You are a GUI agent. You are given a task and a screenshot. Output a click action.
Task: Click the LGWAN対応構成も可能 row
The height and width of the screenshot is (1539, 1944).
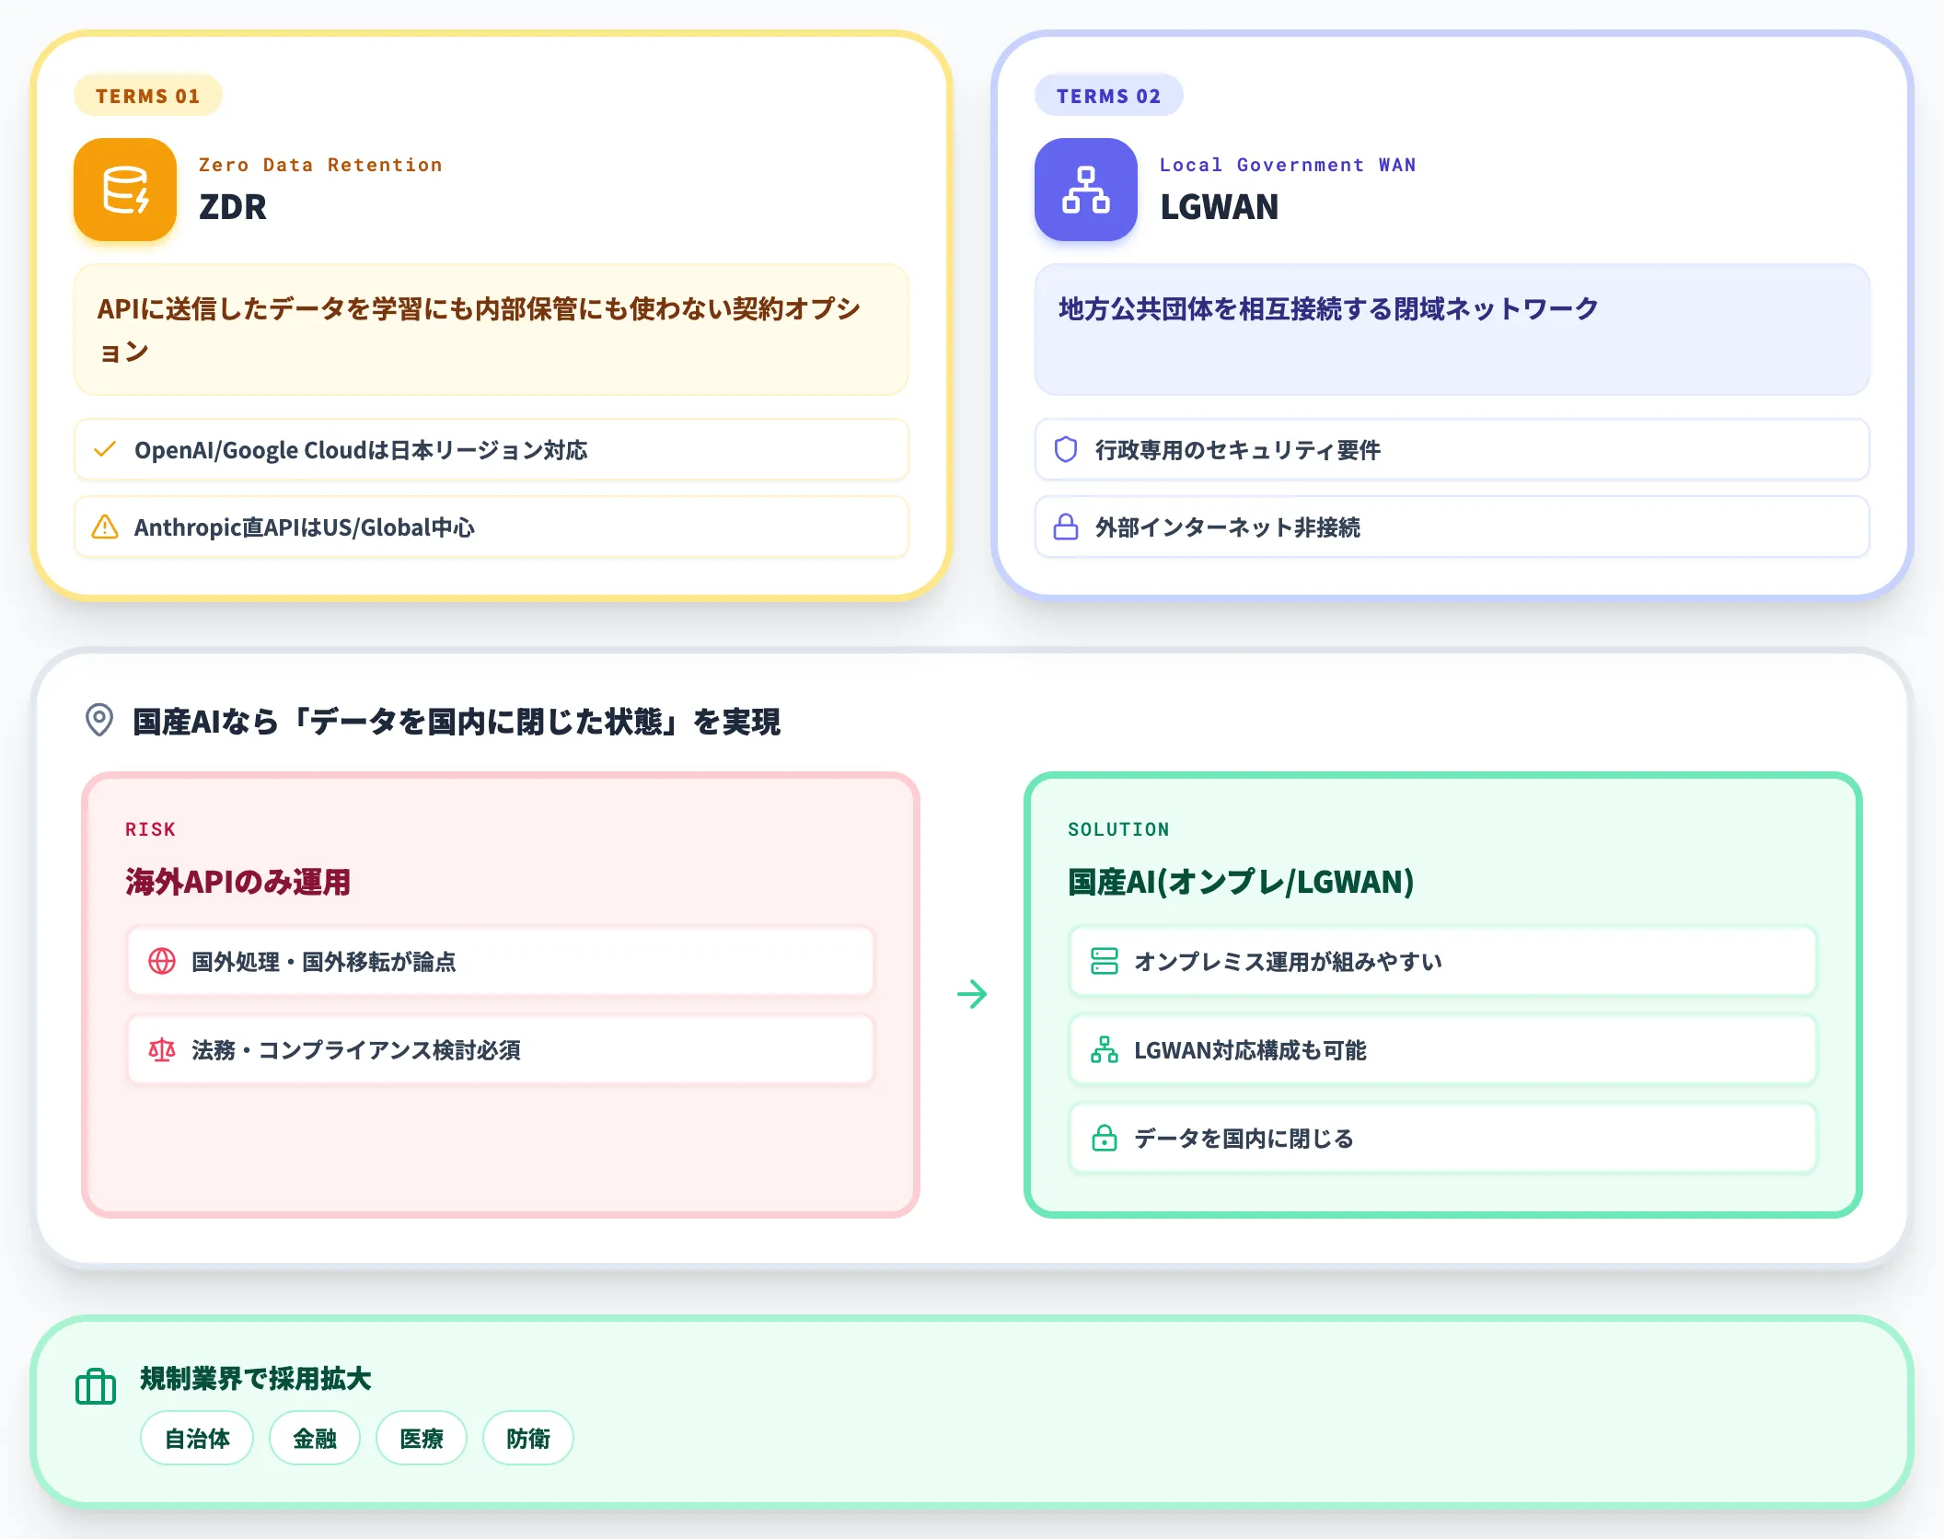(x=1443, y=1049)
